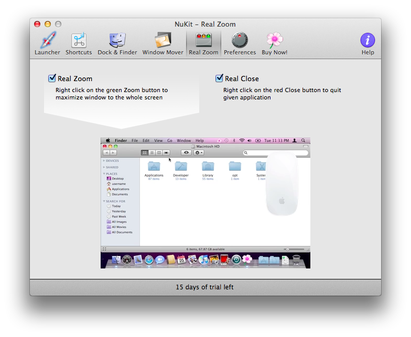Open Help with the info icon
The image size is (411, 337).
pyautogui.click(x=368, y=43)
